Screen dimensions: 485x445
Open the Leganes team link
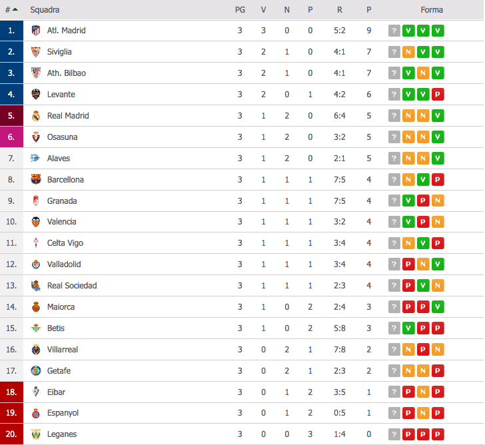tap(62, 434)
